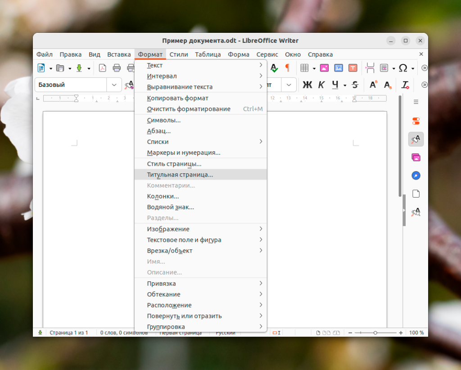
Task: Open the Styles deck in the sidebar
Action: 416,139
